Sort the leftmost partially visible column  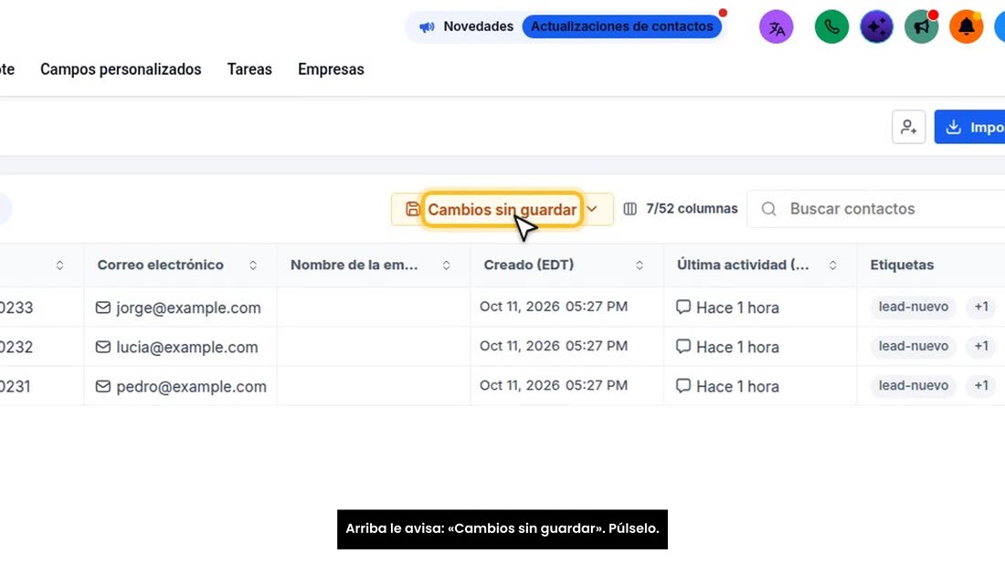(59, 265)
